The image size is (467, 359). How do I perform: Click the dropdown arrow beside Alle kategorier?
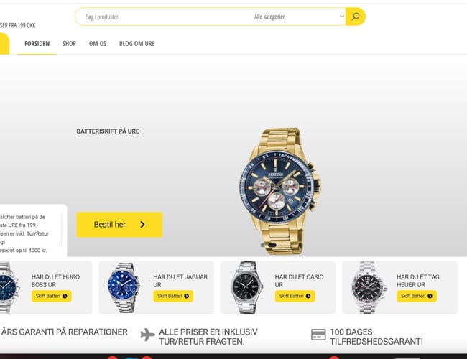pos(342,17)
